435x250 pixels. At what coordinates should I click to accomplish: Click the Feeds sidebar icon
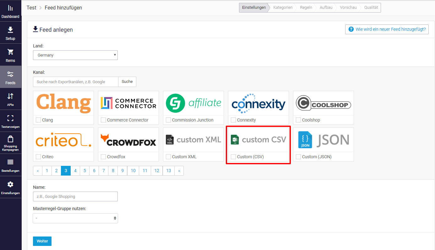point(10,77)
